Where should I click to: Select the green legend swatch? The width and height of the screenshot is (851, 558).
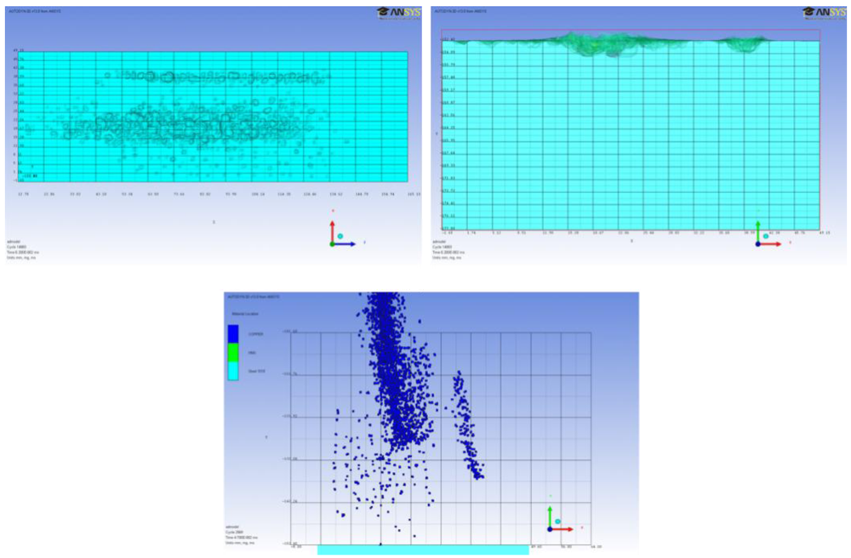[233, 352]
